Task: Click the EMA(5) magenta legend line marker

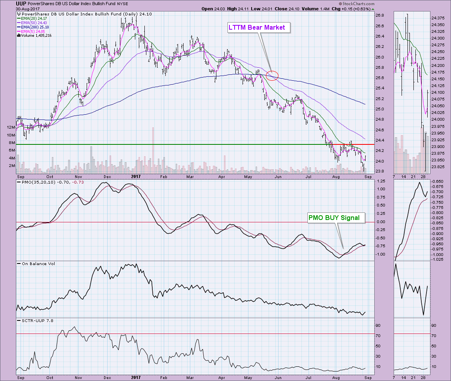Action: tap(19, 31)
